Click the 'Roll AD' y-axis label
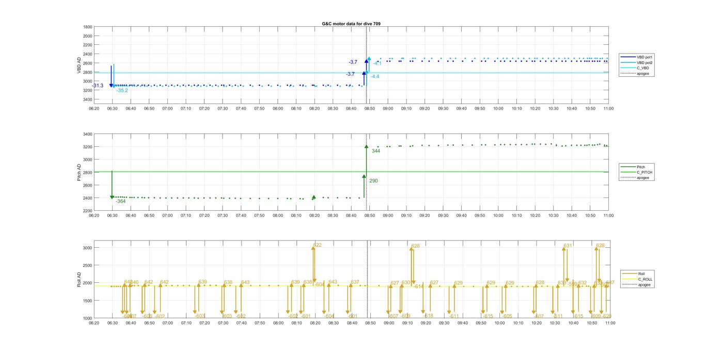 [80, 280]
